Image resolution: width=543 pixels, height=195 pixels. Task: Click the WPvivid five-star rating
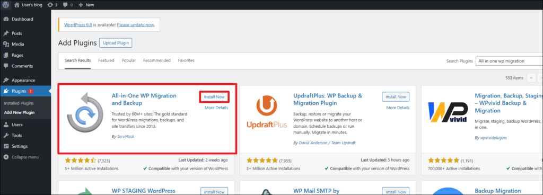[443, 161]
